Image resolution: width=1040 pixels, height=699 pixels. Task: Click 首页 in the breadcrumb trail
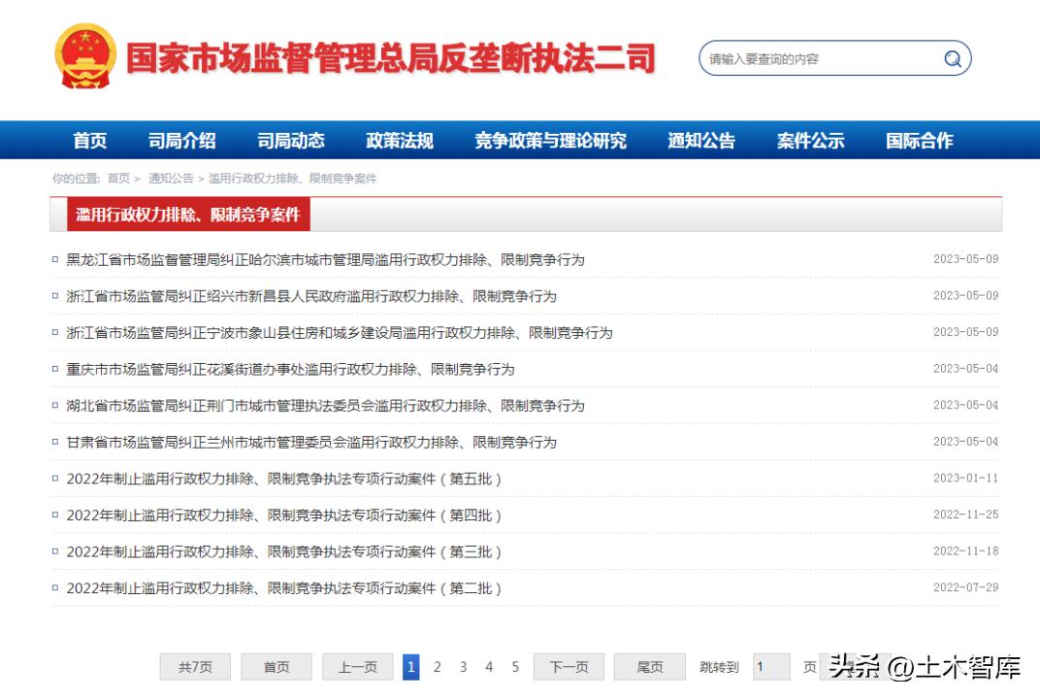[119, 180]
